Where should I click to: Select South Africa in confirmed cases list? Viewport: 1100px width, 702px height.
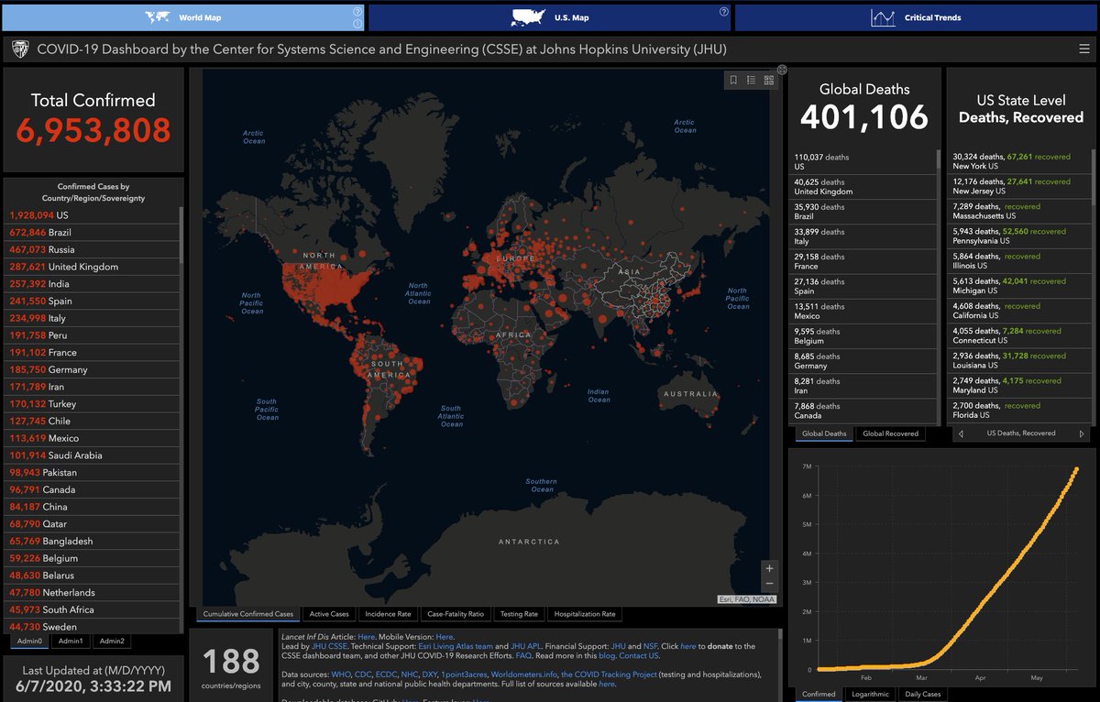[92, 609]
